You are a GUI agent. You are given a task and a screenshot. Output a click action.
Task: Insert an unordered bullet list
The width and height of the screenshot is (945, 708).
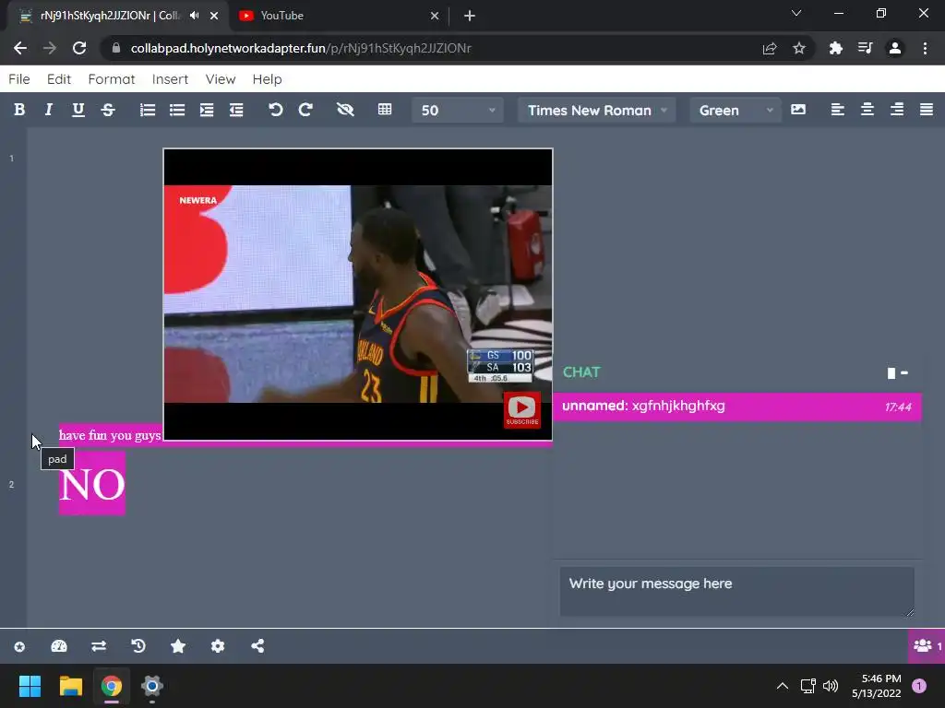click(x=177, y=110)
